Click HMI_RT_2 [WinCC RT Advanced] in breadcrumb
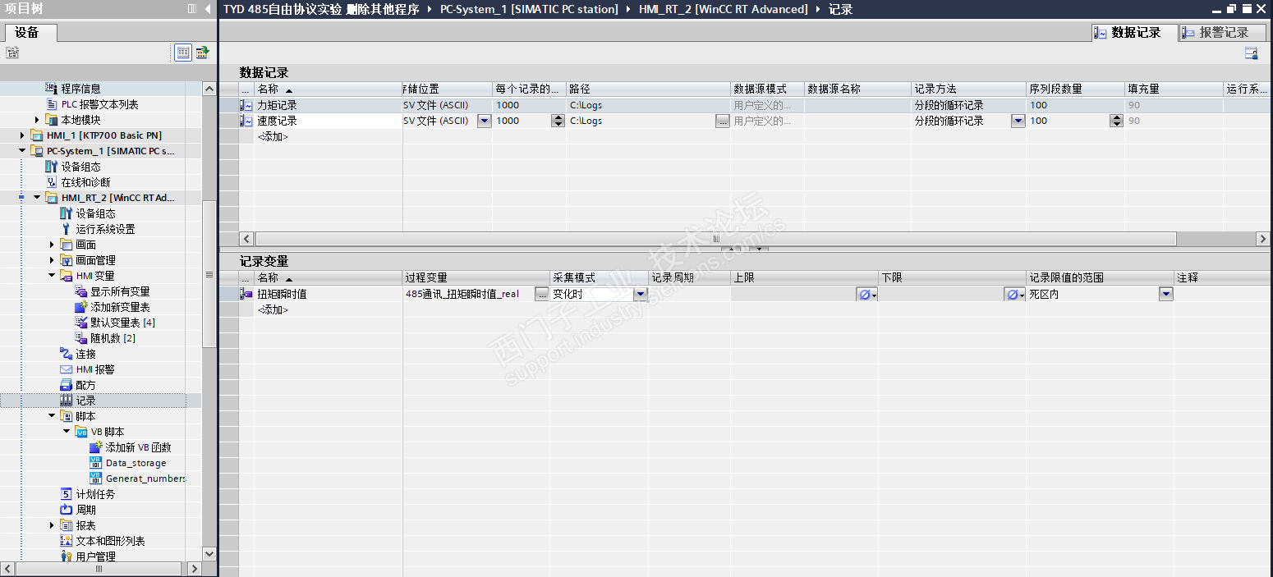This screenshot has width=1273, height=577. [723, 9]
